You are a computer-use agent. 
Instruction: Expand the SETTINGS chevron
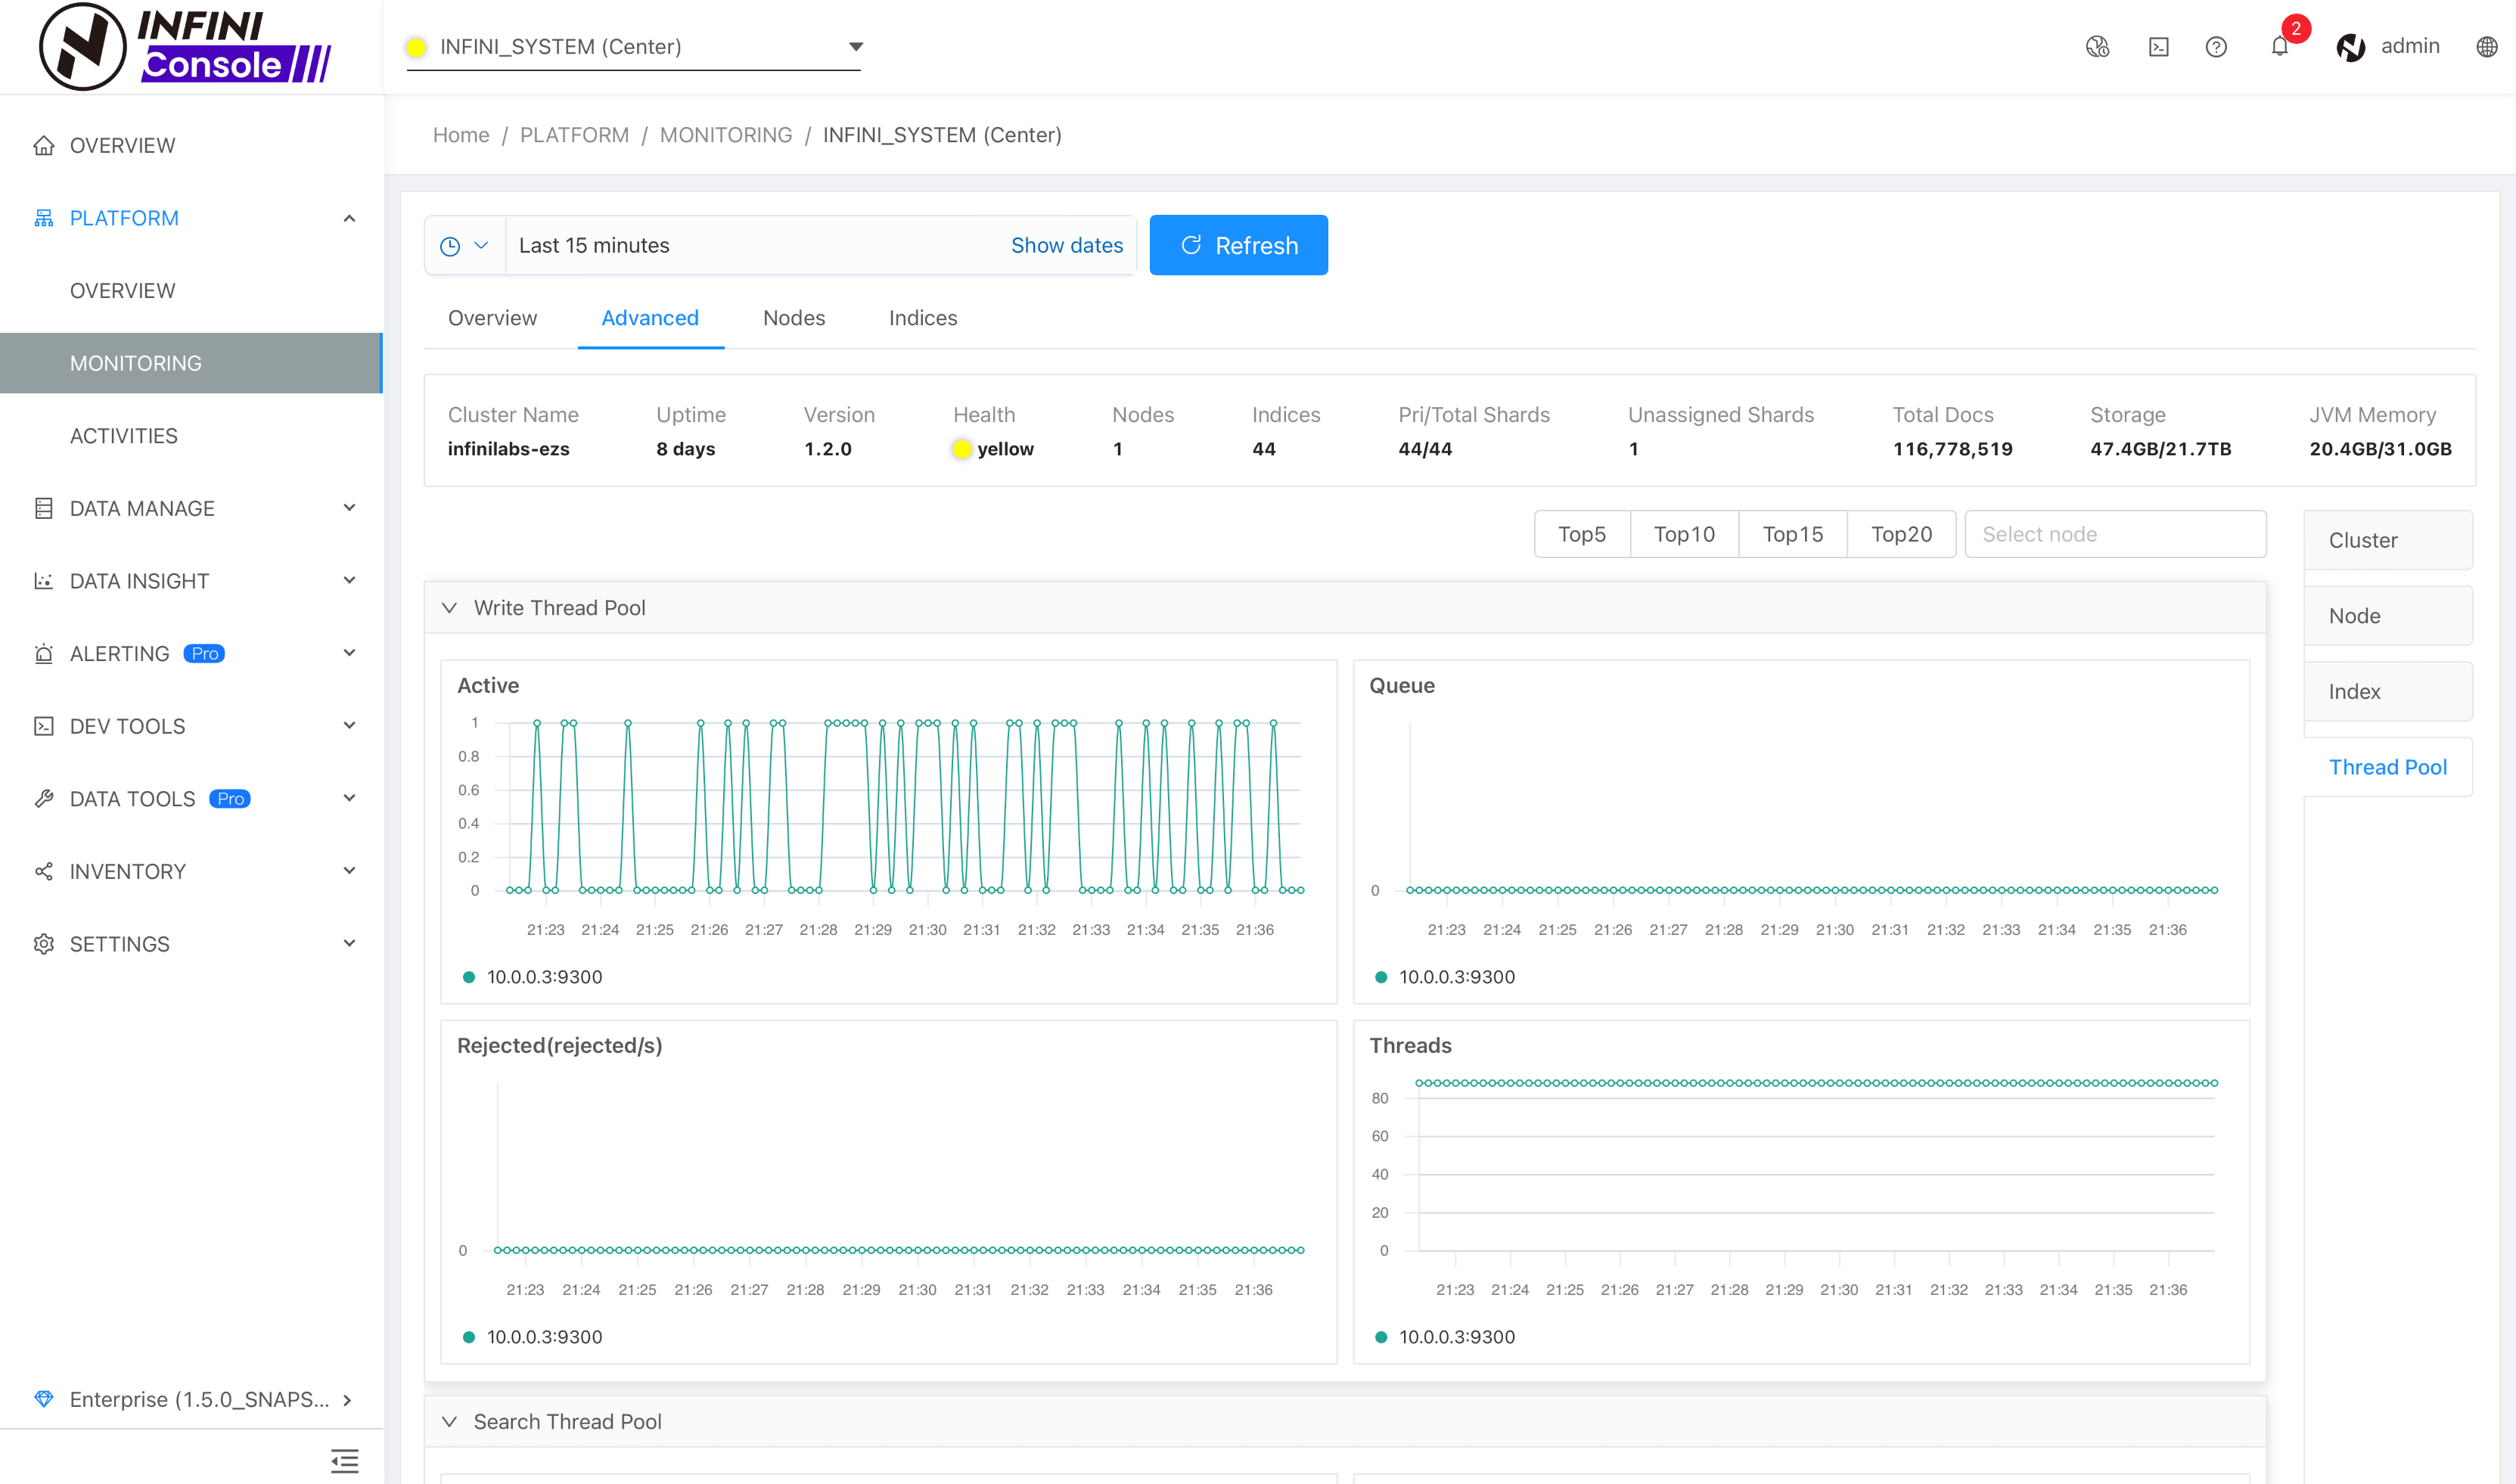(349, 943)
